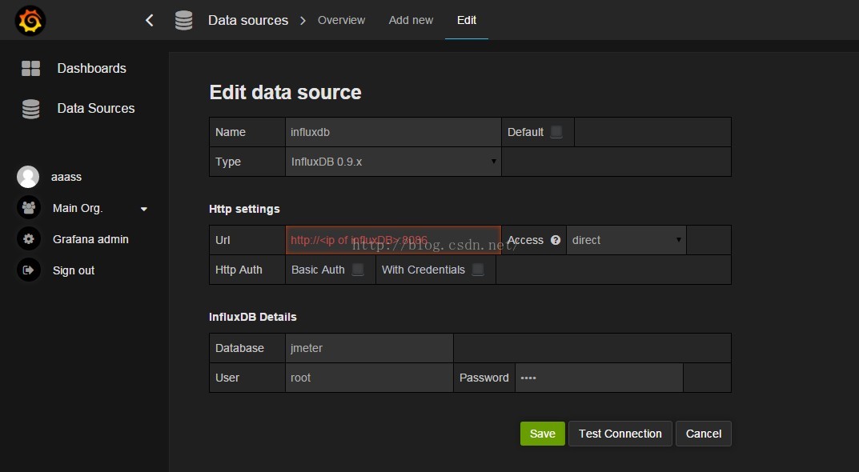Screen dimensions: 859x472
Task: Click the aaass user avatar icon
Action: pyautogui.click(x=28, y=177)
